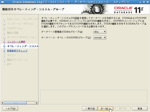Screen dimensions: 150x112
Task: Click the dropdown arrow next to dba
Action: point(105,32)
